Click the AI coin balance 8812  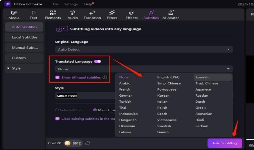coord(73,143)
